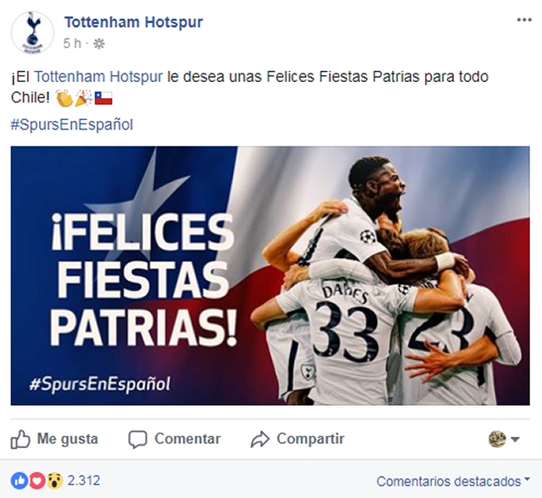Click the Comentar speech bubble icon
The image size is (542, 498).
point(137,439)
